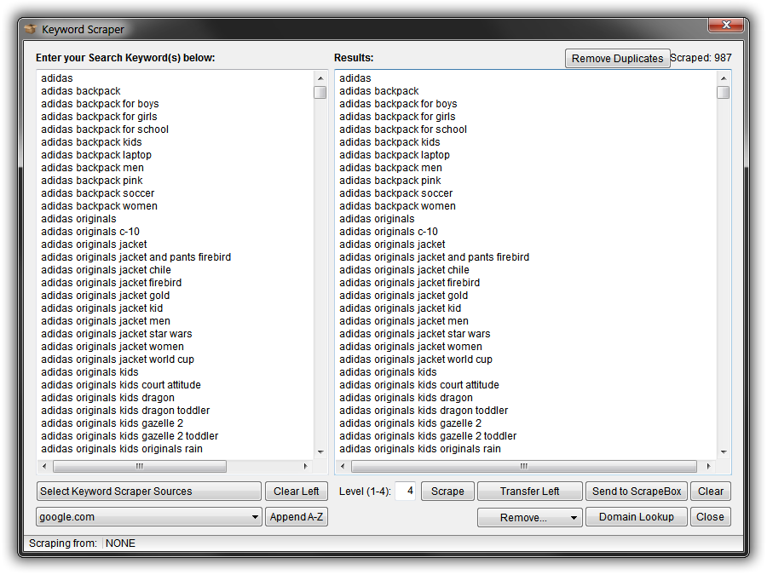Start scraping with the Scrape button

pyautogui.click(x=447, y=492)
